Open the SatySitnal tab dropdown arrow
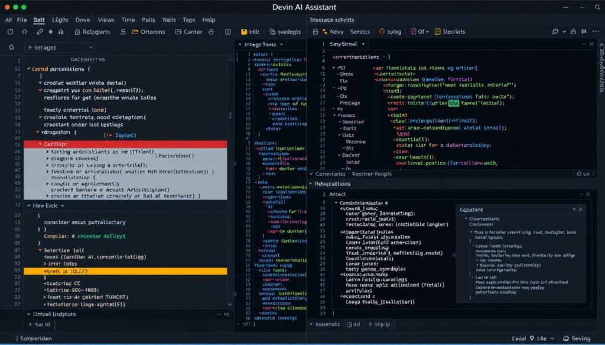Screen dimensions: 605x345 click(363, 44)
